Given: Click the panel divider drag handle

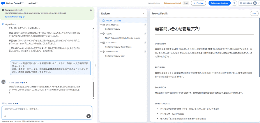Looking at the screenshot, I should (95, 65).
